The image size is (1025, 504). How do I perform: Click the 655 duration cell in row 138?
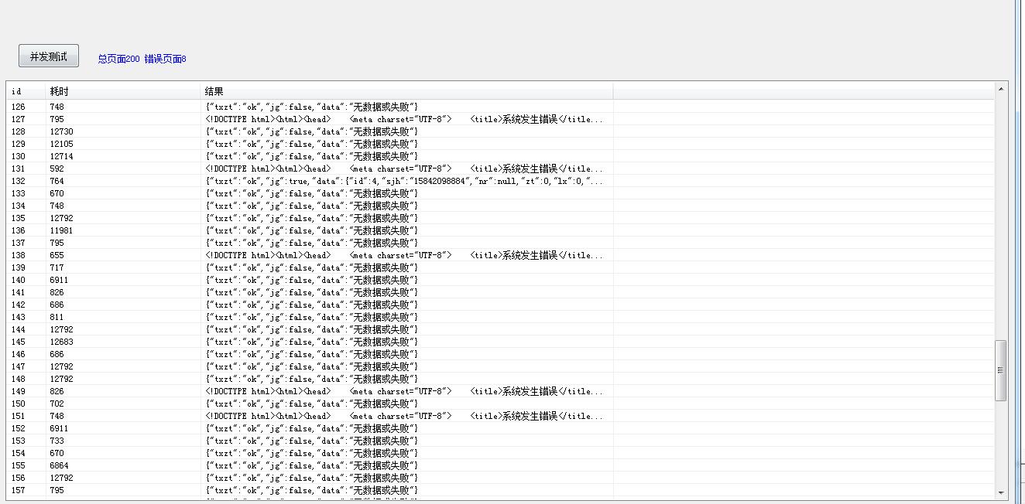tap(57, 255)
